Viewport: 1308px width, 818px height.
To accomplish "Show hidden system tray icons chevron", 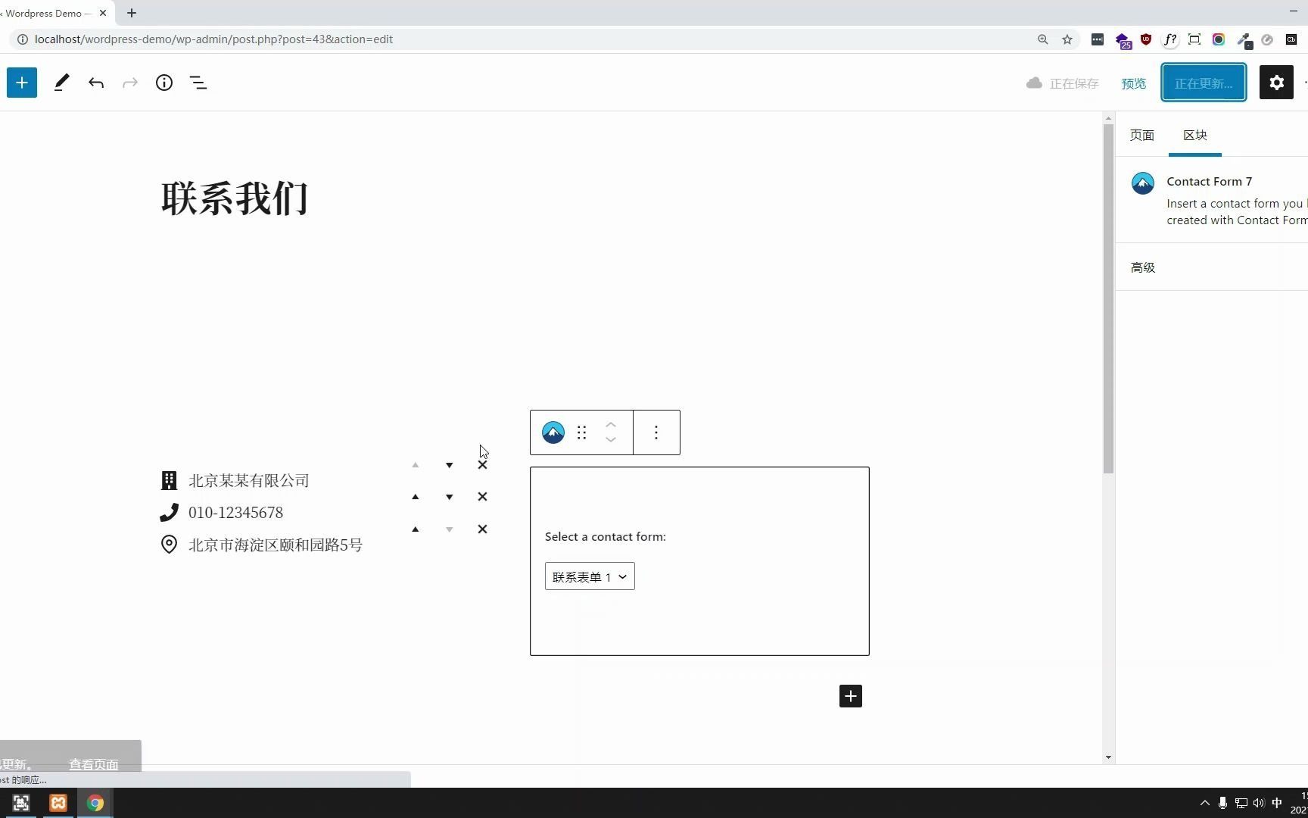I will point(1205,803).
